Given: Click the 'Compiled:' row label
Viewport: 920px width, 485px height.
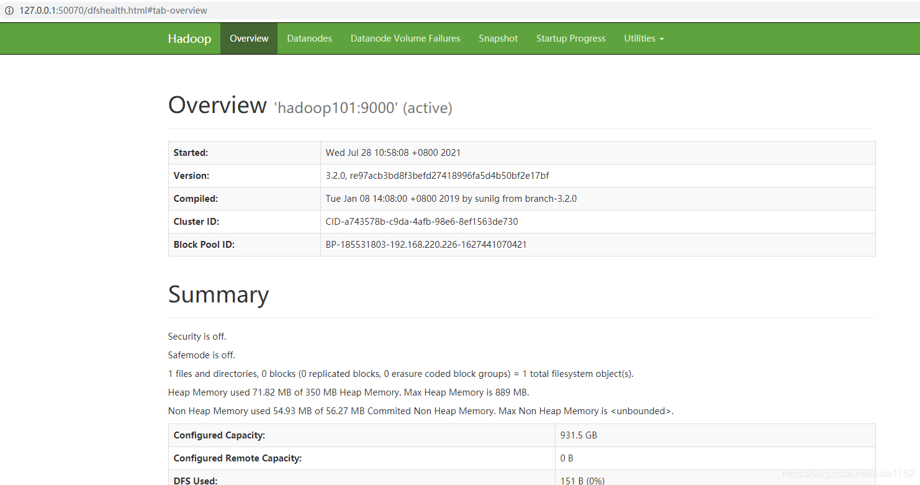Looking at the screenshot, I should point(196,199).
